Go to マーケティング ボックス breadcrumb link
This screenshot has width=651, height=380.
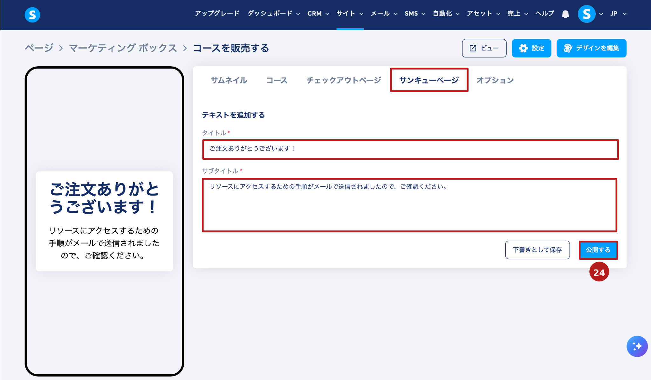click(123, 48)
